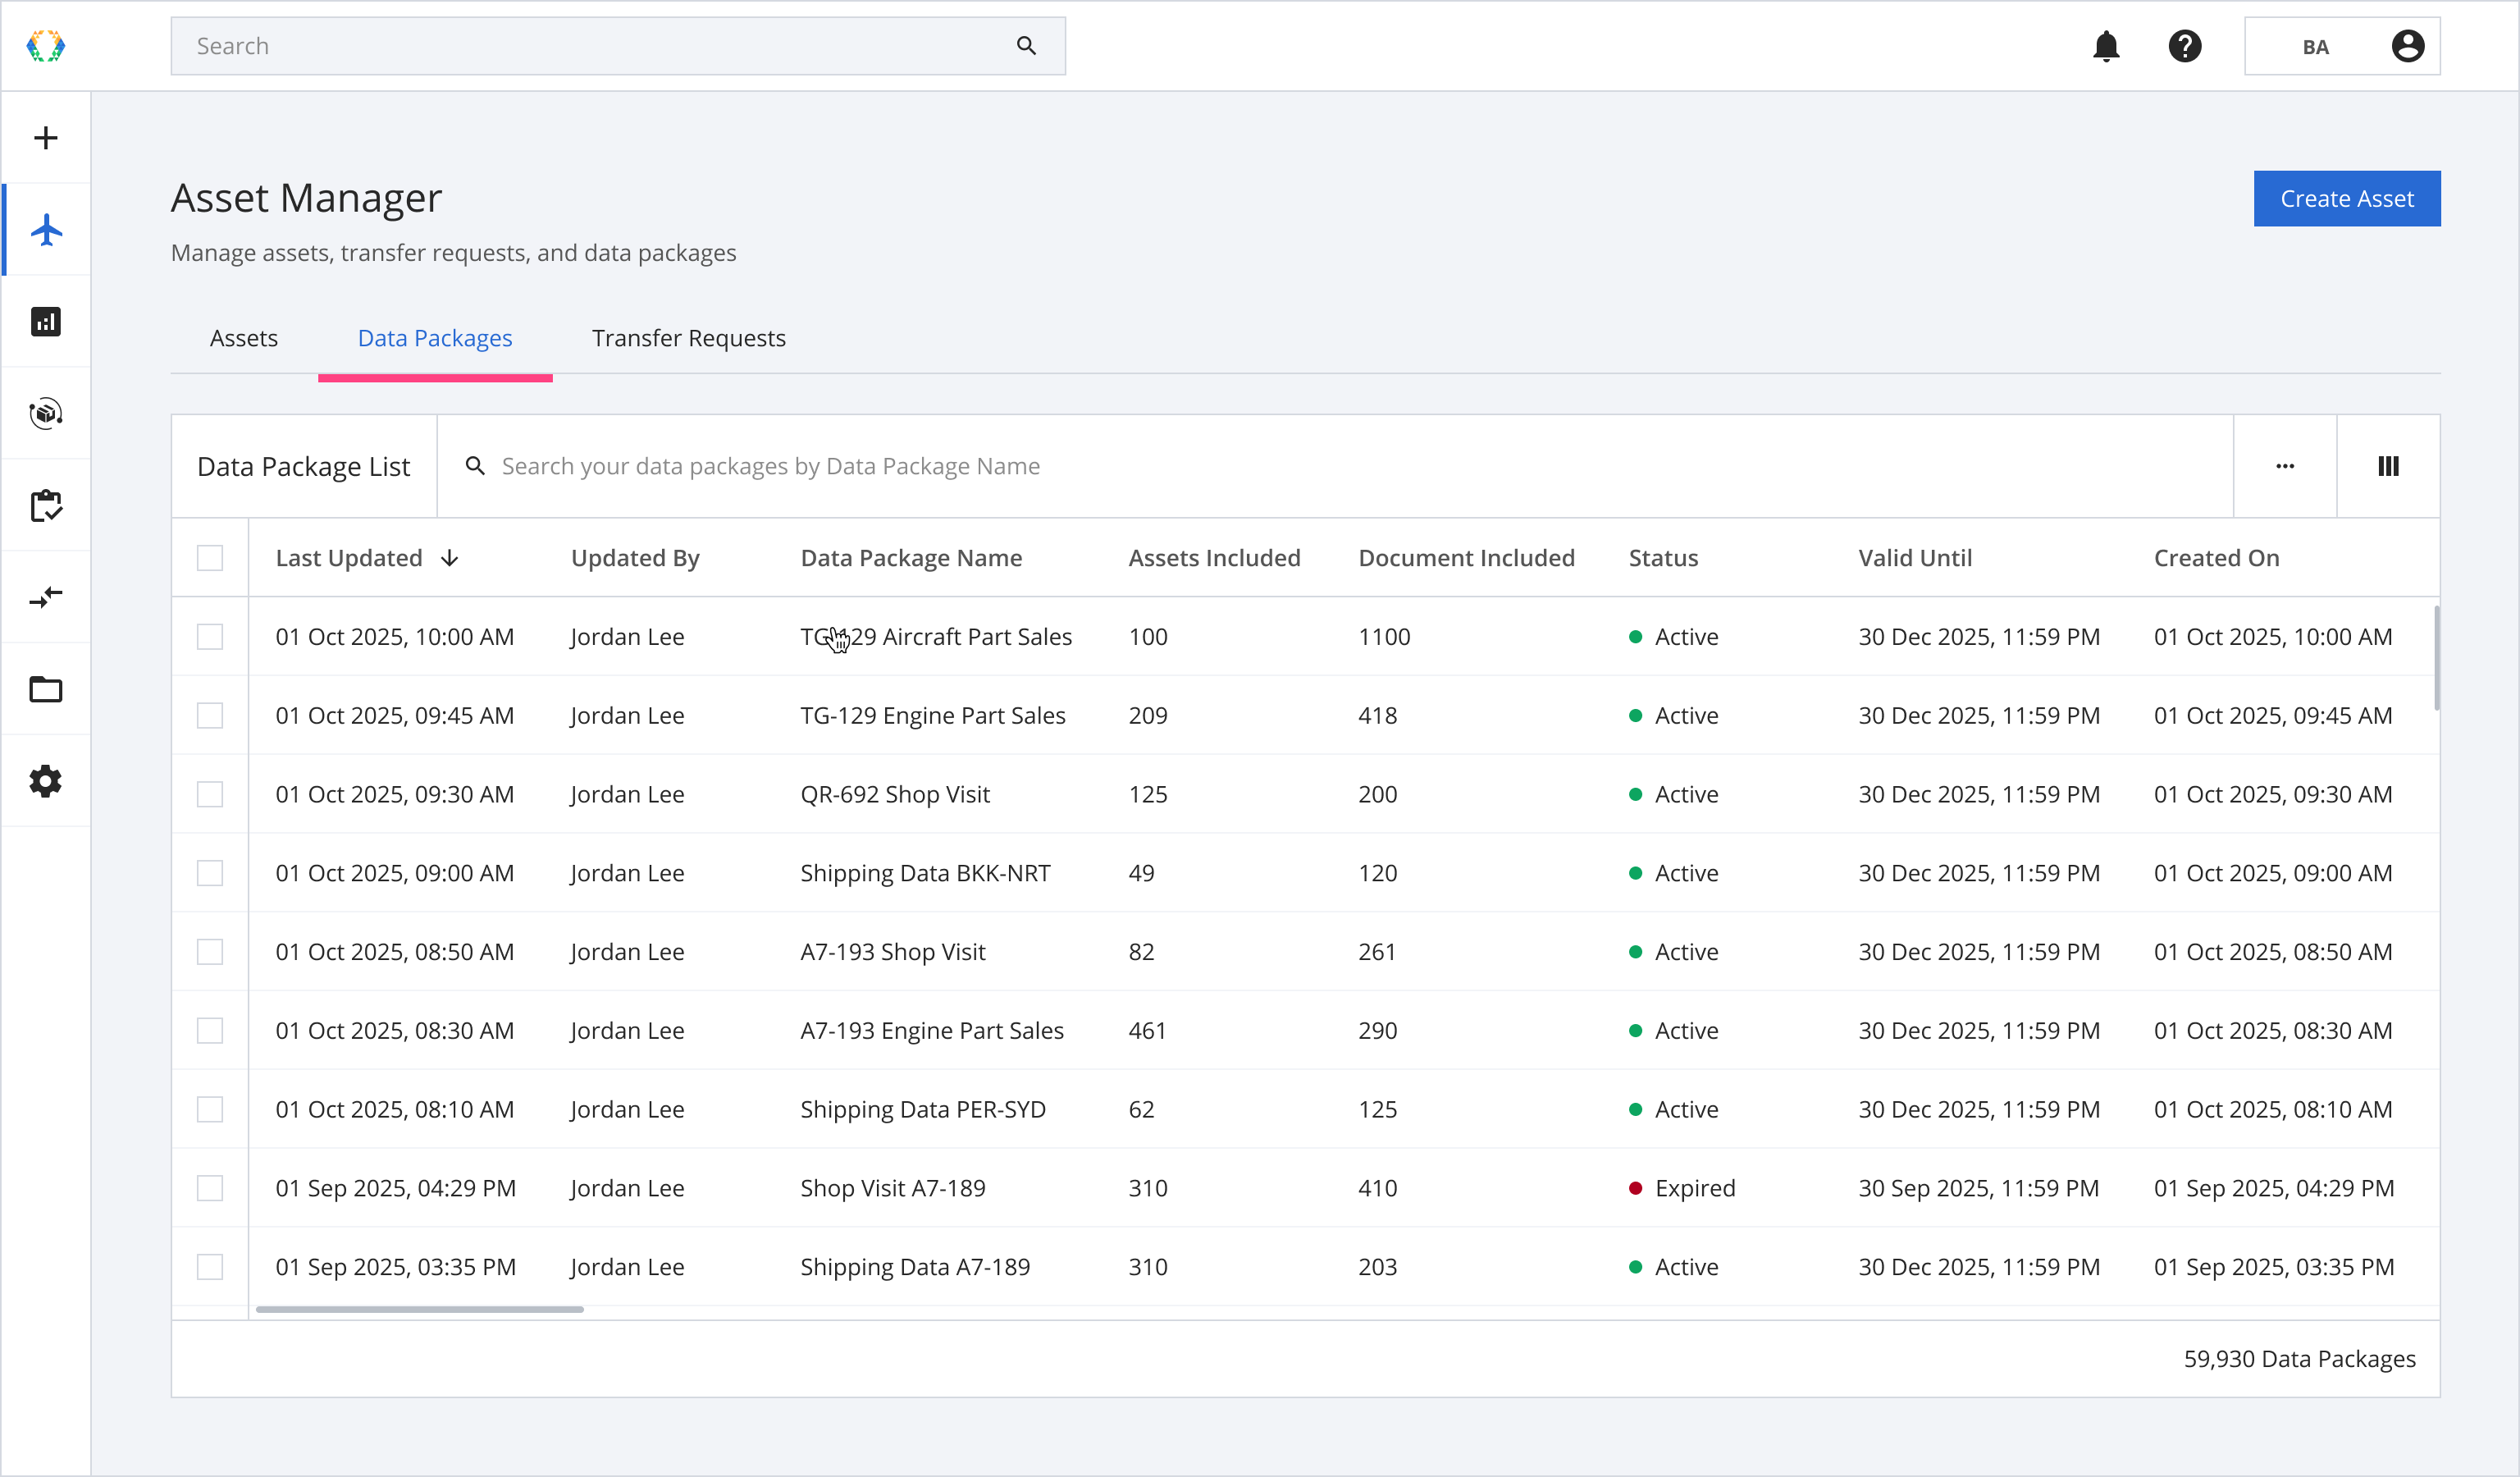Click the notifications bell icon
The image size is (2520, 1477).
(2106, 46)
